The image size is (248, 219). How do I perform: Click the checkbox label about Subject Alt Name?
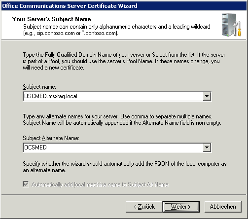(x=100, y=184)
